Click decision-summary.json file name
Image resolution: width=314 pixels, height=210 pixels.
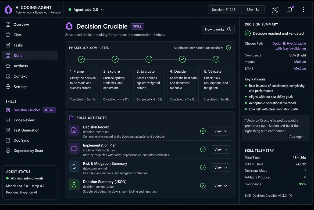99,187
